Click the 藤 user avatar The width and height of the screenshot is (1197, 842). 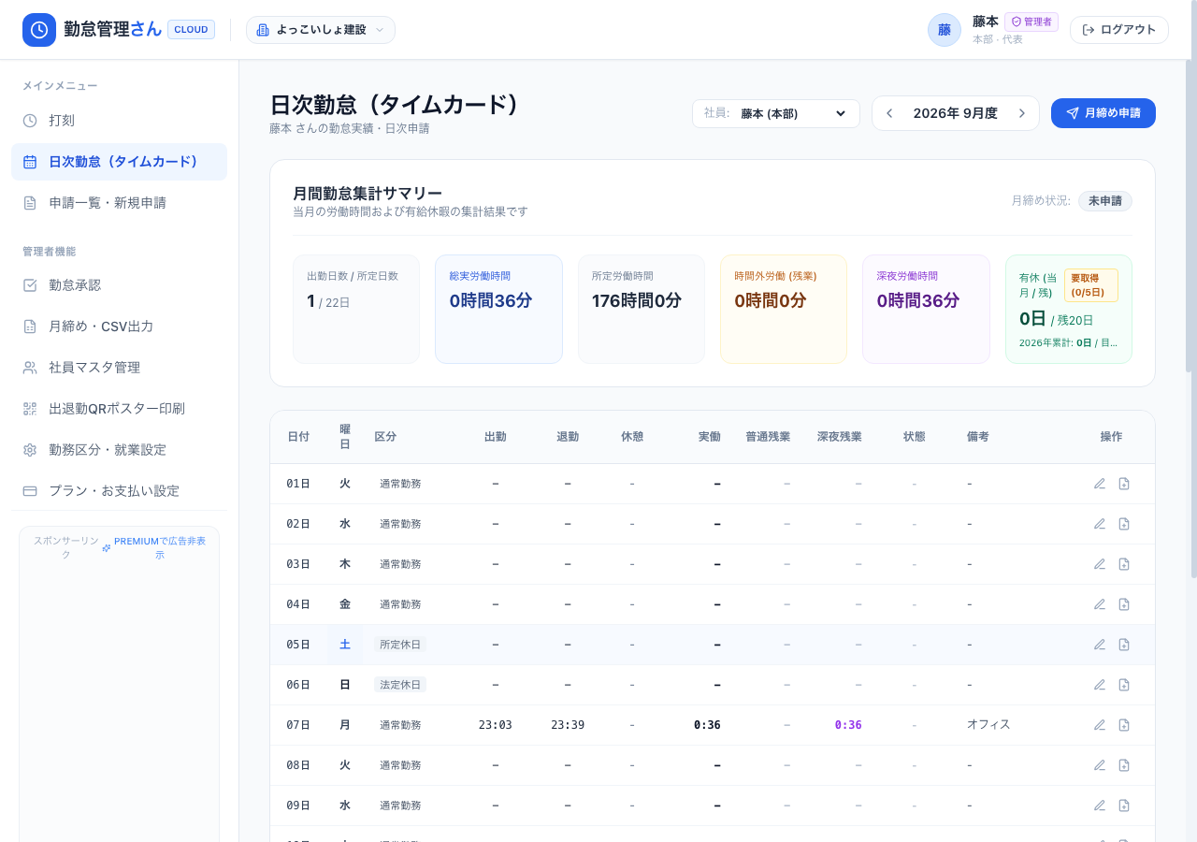pyautogui.click(x=945, y=30)
